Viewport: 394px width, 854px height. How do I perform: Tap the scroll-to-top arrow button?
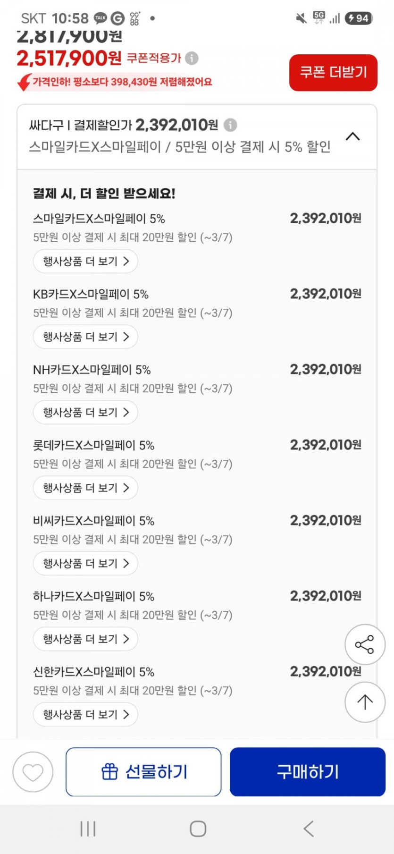(x=365, y=702)
